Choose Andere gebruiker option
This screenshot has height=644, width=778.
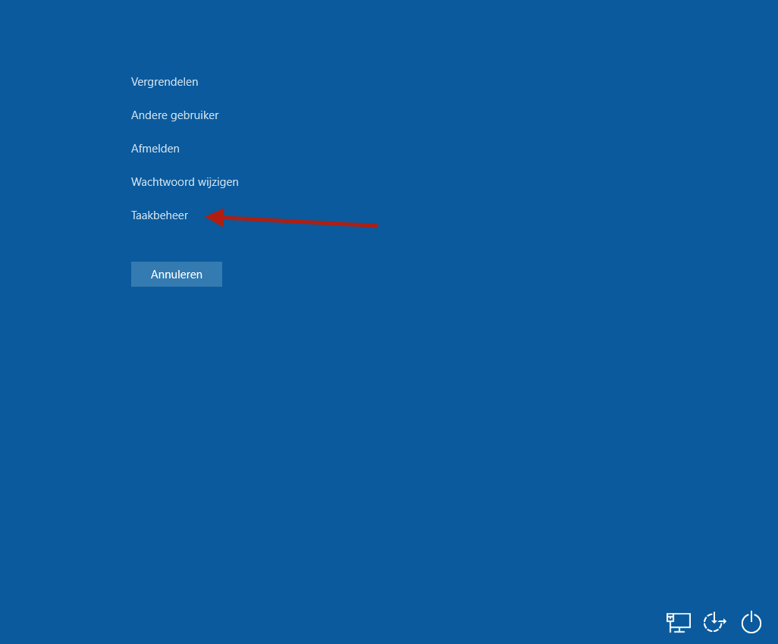pyautogui.click(x=174, y=115)
